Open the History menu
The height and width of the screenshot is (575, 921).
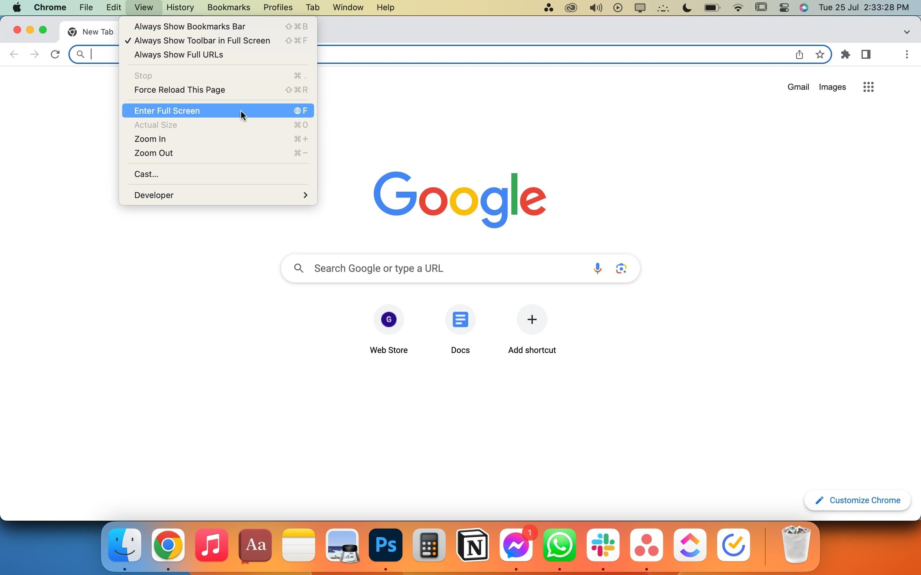point(180,7)
